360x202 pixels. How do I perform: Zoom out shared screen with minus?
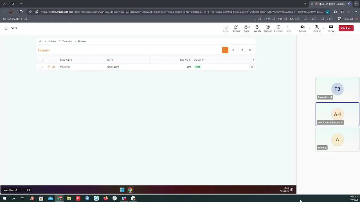click(x=20, y=190)
